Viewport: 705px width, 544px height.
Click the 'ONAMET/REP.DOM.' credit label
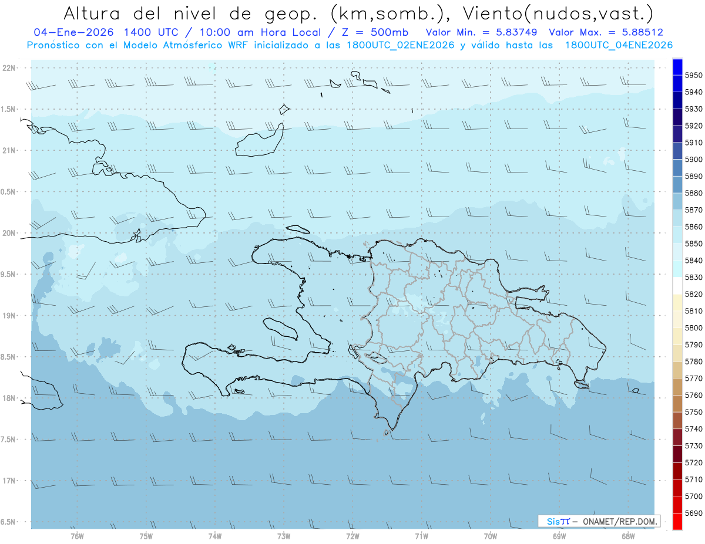619,521
